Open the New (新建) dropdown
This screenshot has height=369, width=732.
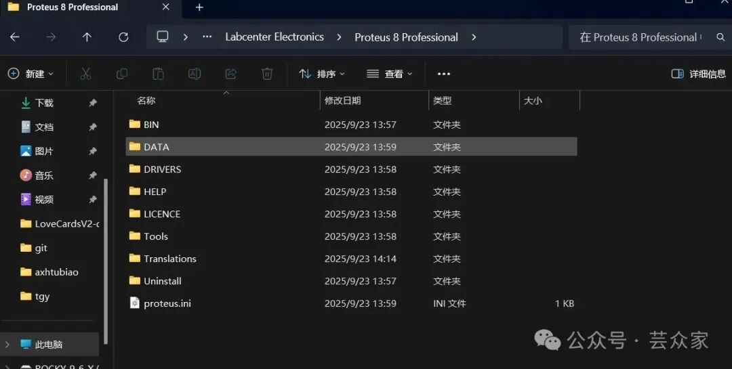tap(30, 74)
